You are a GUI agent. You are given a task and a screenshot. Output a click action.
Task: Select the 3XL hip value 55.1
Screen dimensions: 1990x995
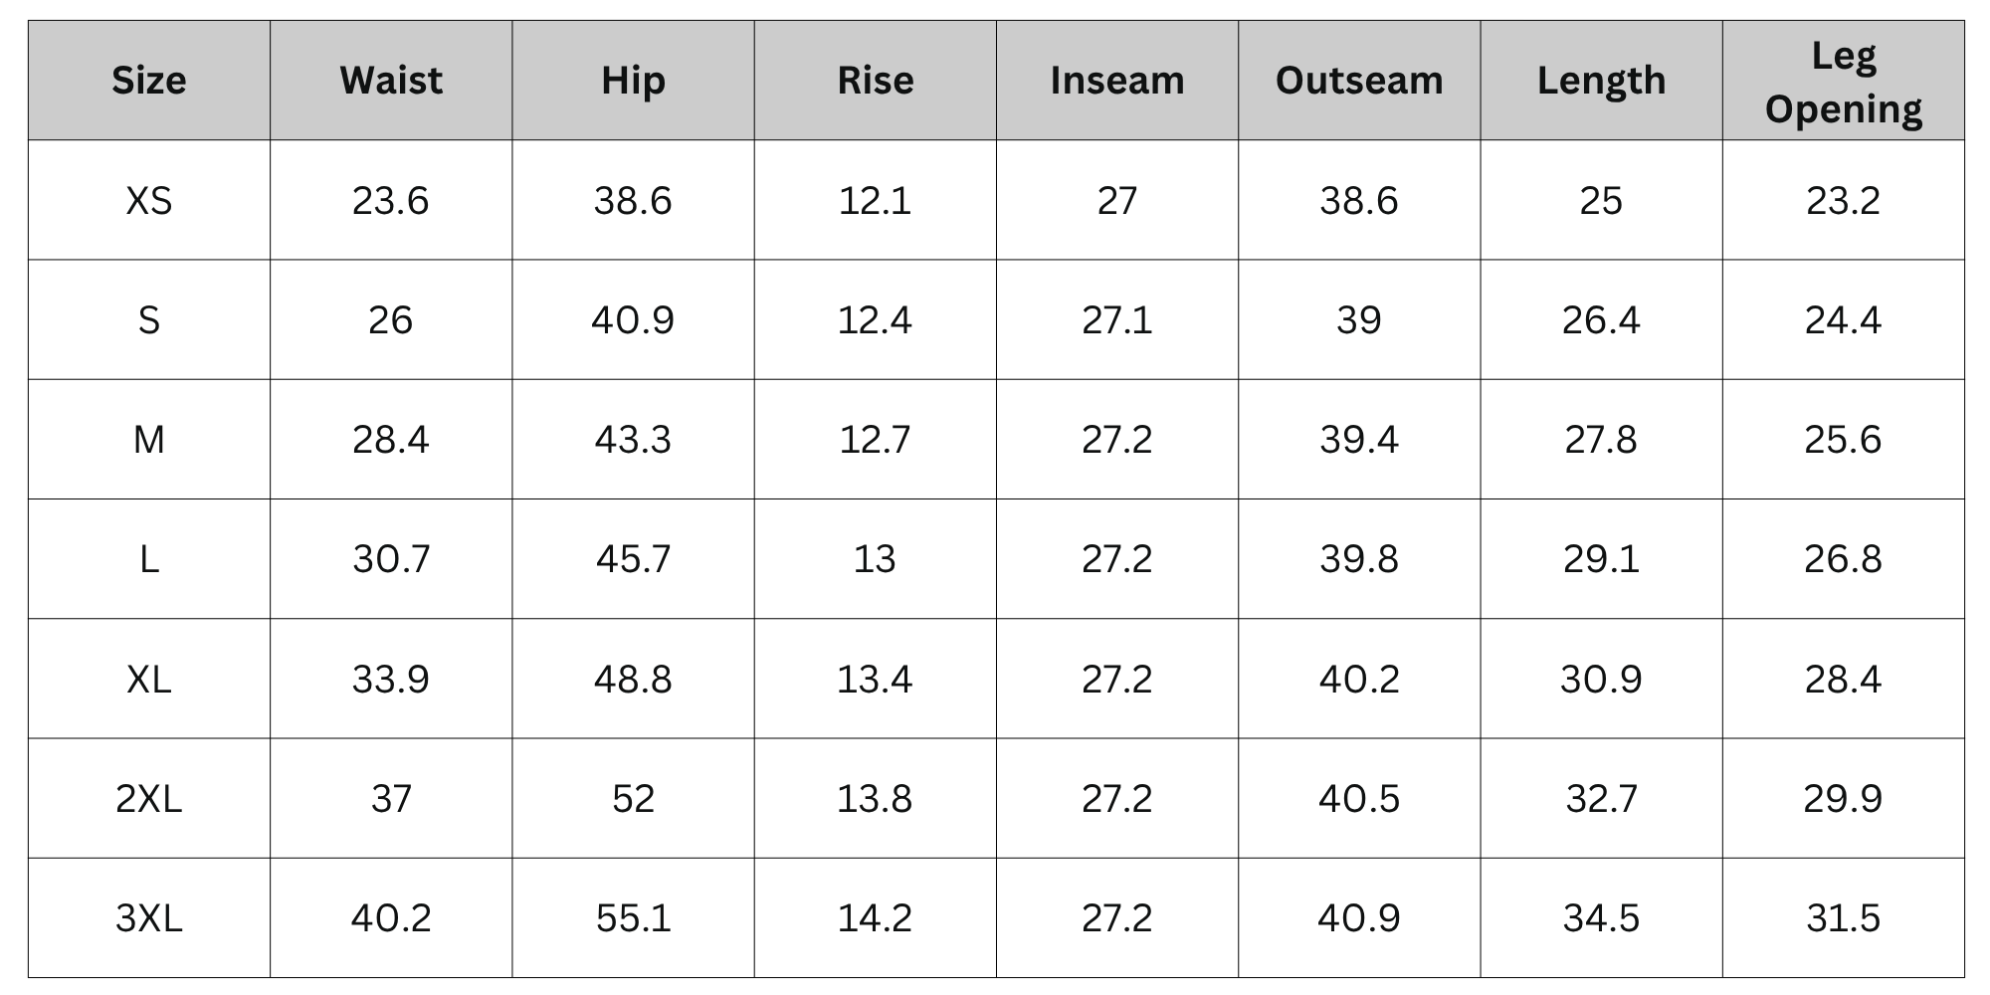[x=633, y=918]
